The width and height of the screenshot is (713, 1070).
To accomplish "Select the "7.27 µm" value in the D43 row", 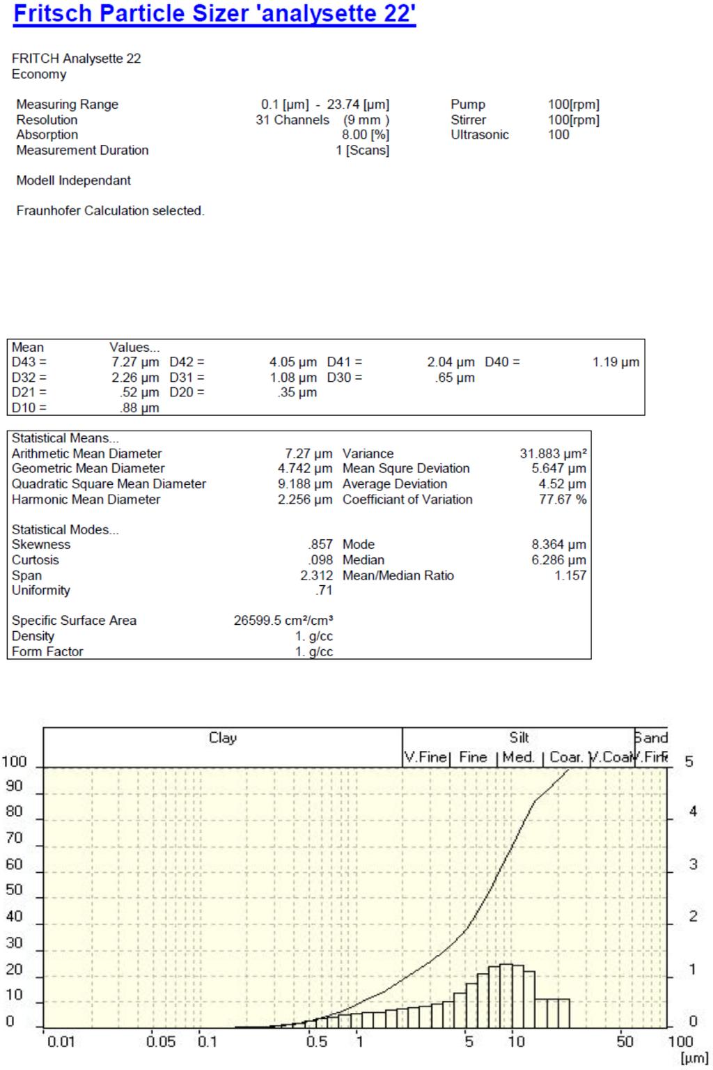I will 135,362.
